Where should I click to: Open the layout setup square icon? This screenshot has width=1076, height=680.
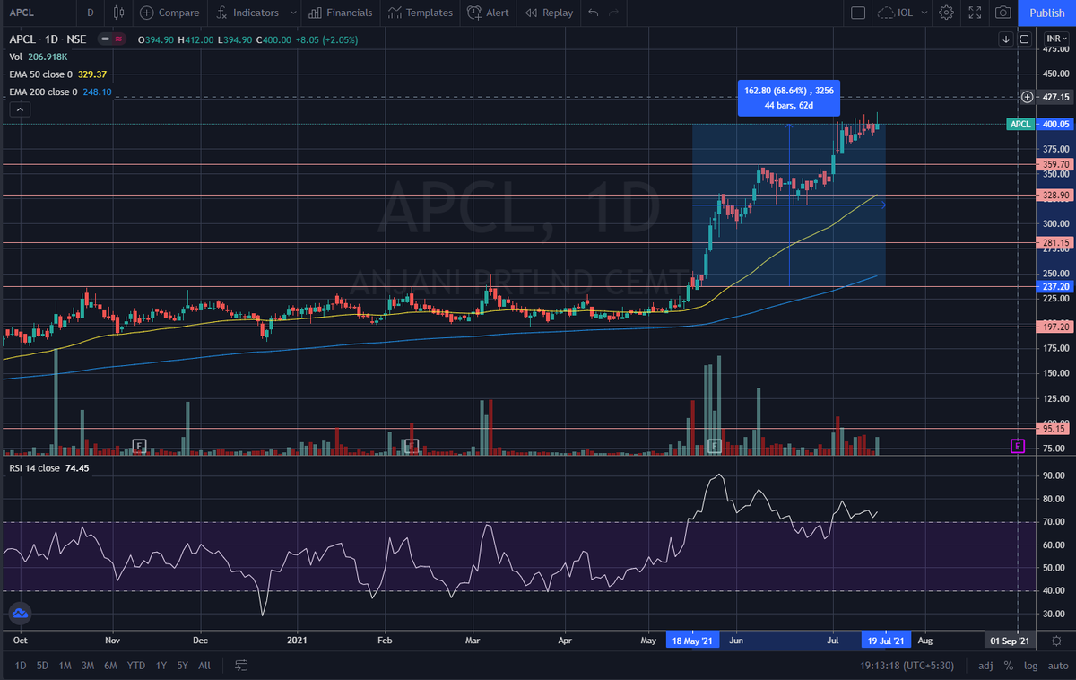point(858,13)
